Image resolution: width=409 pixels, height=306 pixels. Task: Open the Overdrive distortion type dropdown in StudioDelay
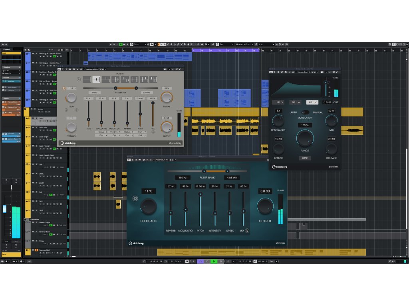114,132
